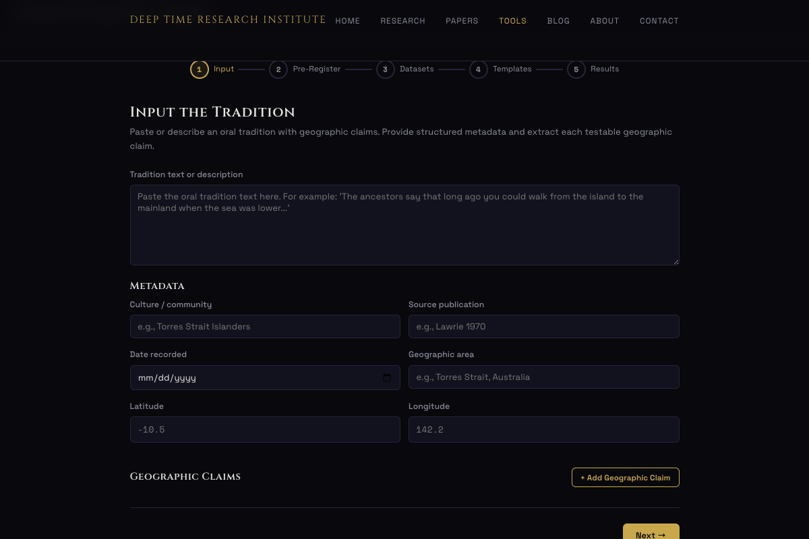Go to step 2 Pre-Register circle
The width and height of the screenshot is (809, 539).
tap(278, 69)
